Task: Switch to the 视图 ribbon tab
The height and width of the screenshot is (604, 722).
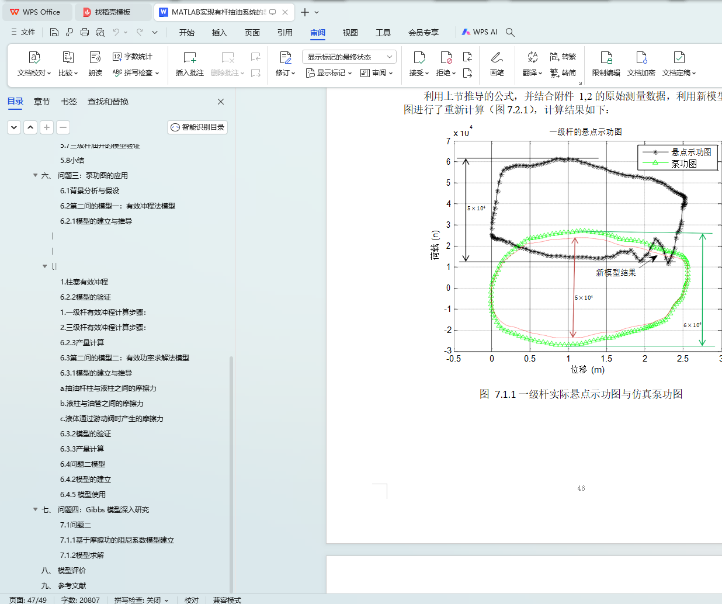Action: (350, 33)
